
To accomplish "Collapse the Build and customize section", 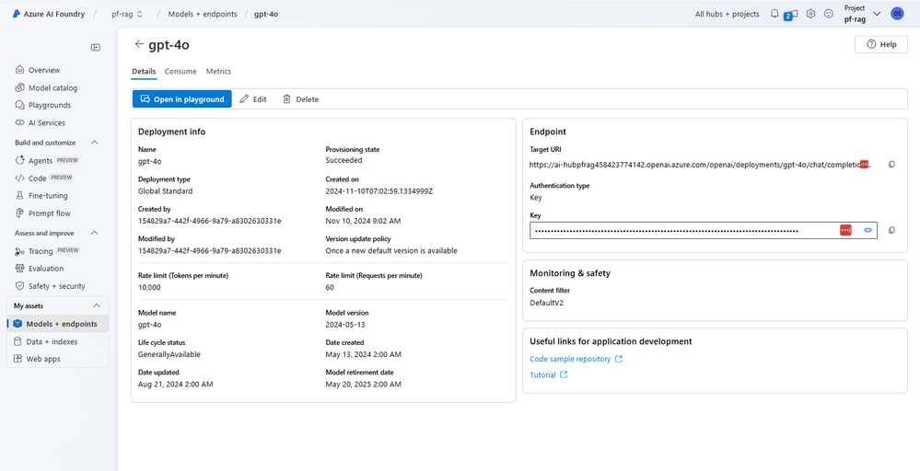I will pos(95,143).
